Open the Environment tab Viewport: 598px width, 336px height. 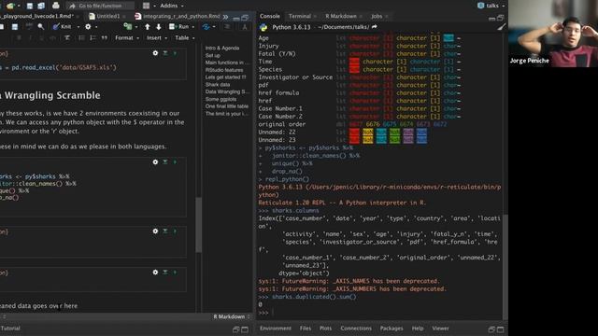point(276,329)
